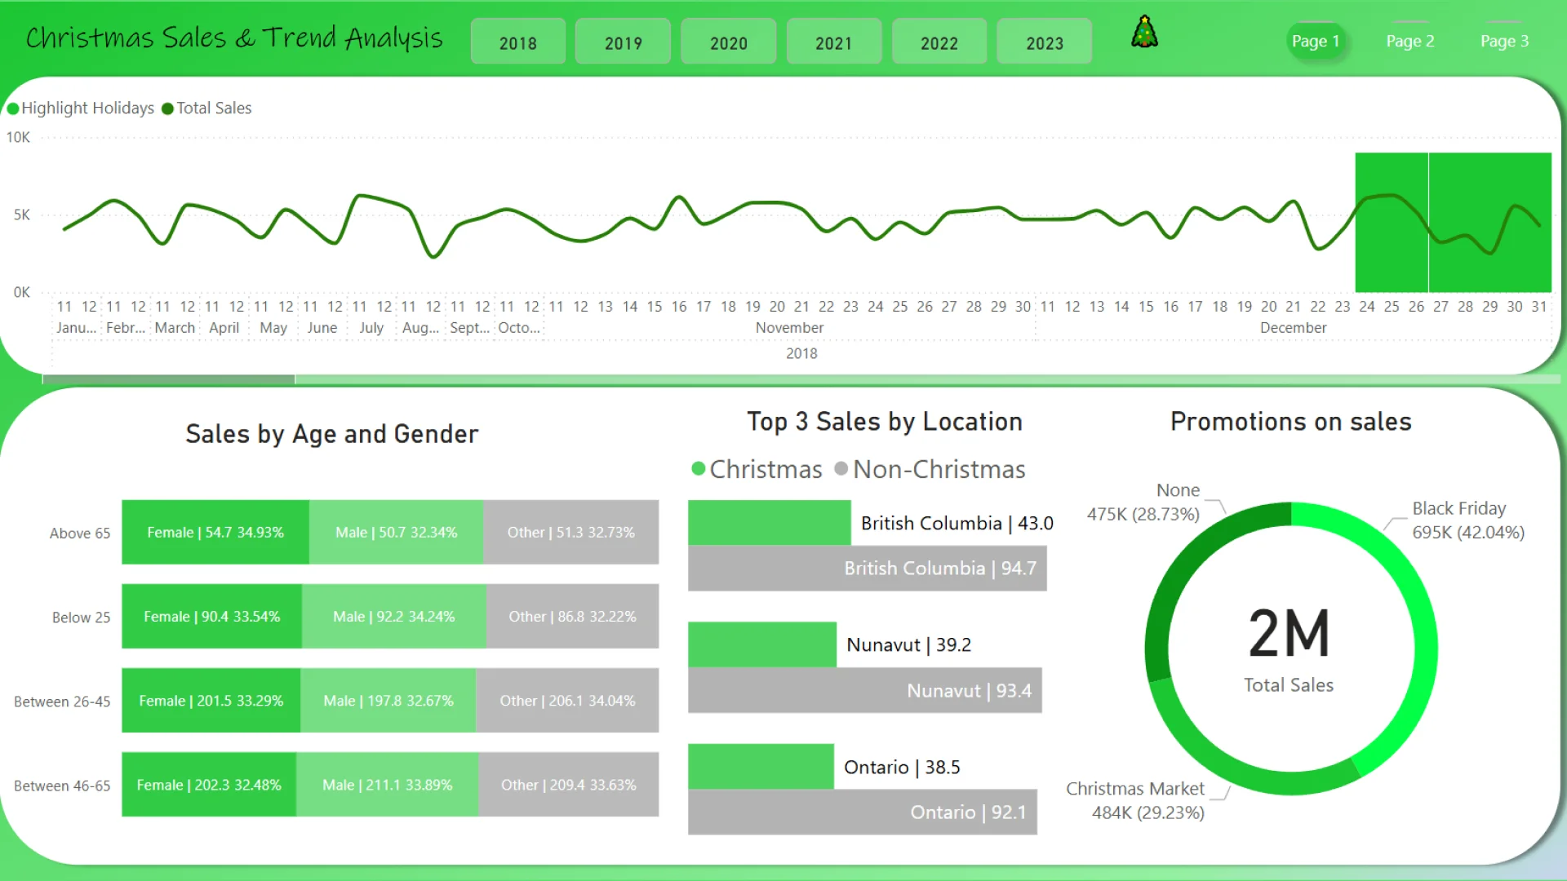Select the 2022 year filter button
1567x881 pixels.
click(x=939, y=42)
